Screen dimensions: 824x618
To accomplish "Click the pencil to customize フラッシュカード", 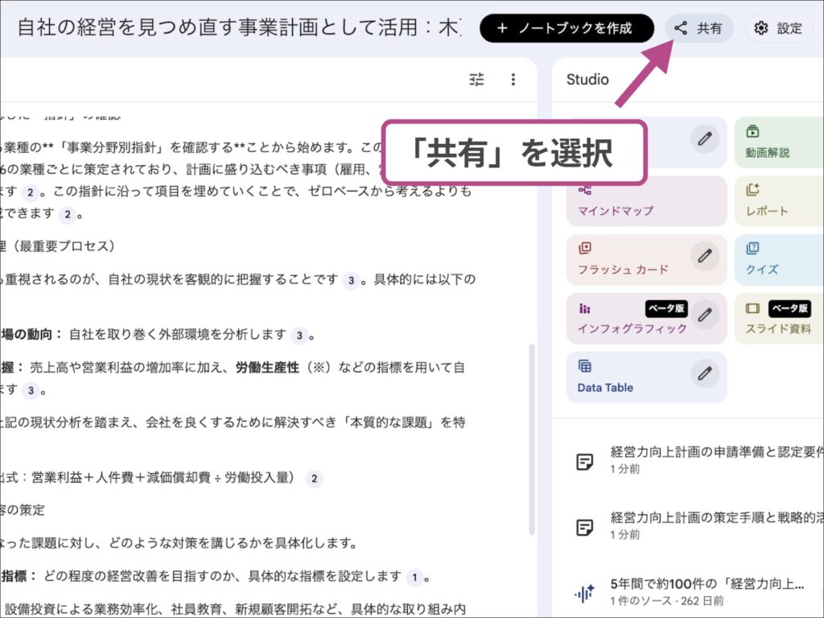I will point(706,256).
